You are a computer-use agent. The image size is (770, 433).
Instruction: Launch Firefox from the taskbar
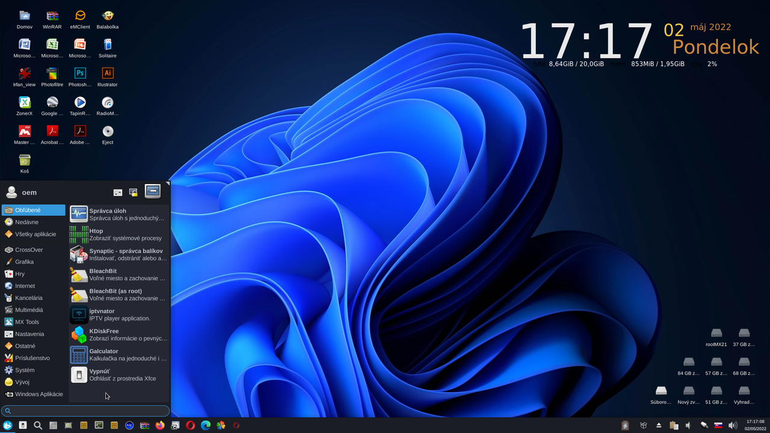click(x=159, y=425)
